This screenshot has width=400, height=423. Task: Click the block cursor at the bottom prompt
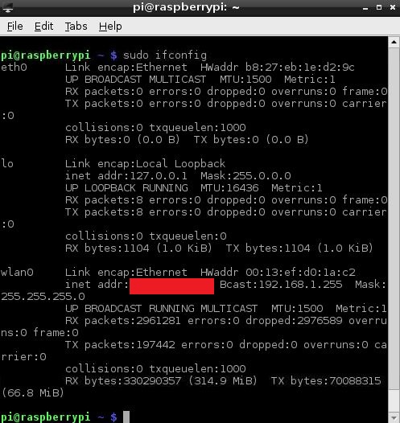click(x=126, y=417)
